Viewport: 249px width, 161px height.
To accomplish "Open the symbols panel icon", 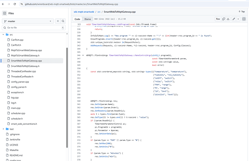I will click(x=244, y=19).
